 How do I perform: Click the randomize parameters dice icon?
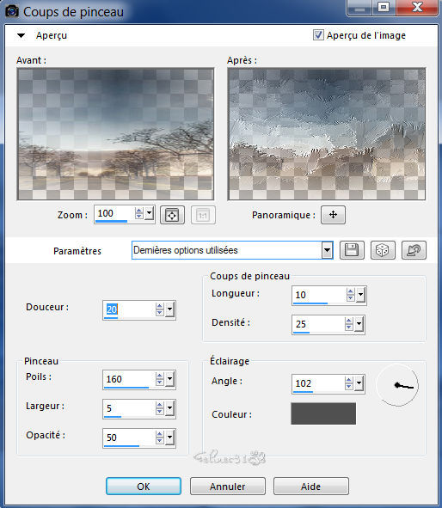tap(383, 250)
